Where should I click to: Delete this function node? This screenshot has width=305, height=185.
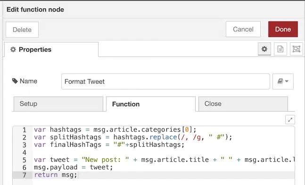22,30
